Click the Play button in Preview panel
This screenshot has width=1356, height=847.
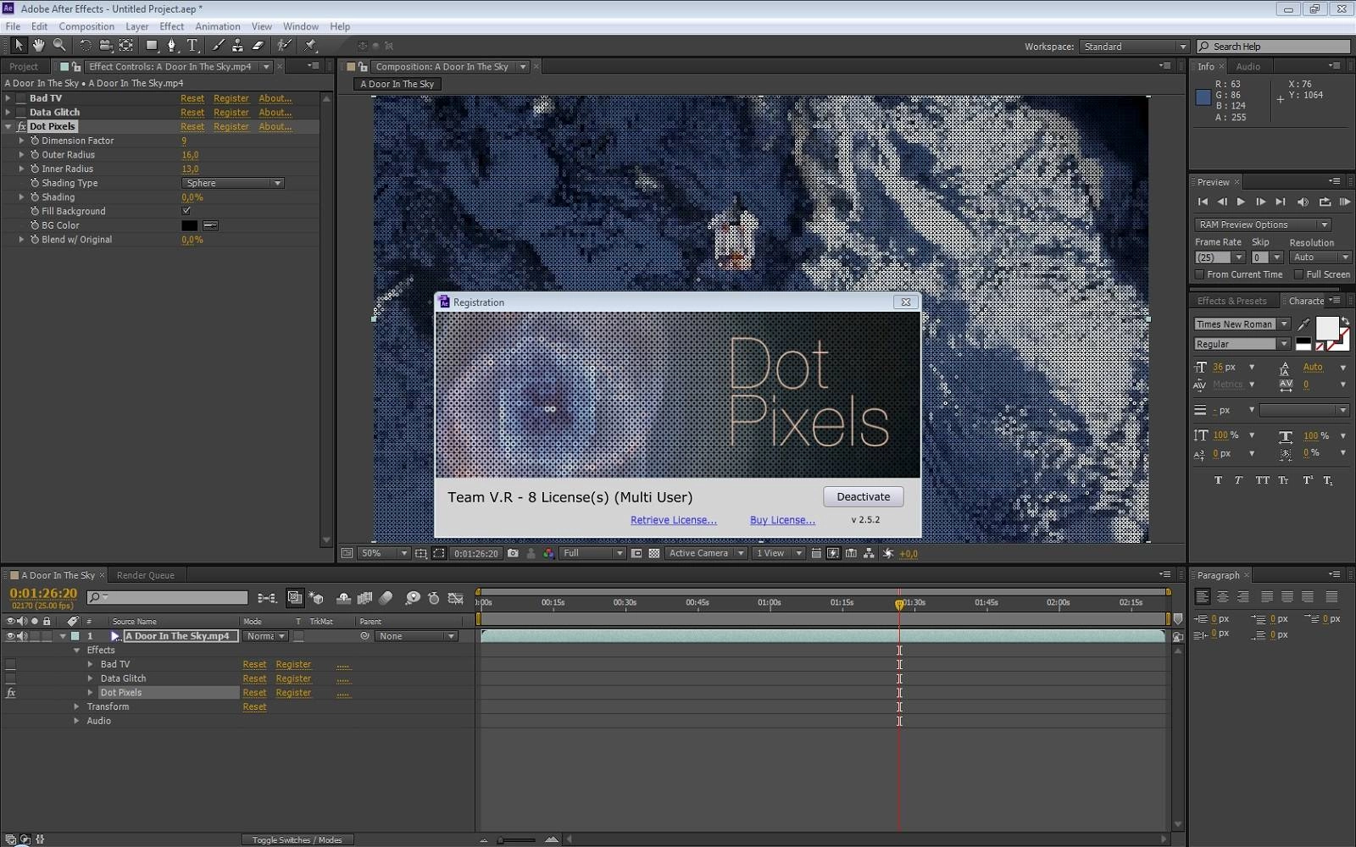click(x=1241, y=202)
